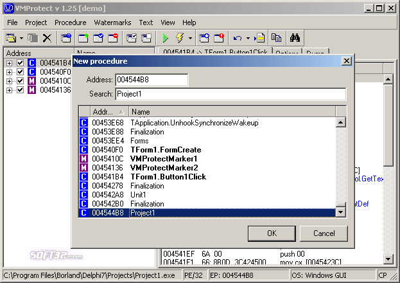Select the VMProtectMarker2 list row
Image resolution: width=400 pixels, height=283 pixels.
point(207,168)
